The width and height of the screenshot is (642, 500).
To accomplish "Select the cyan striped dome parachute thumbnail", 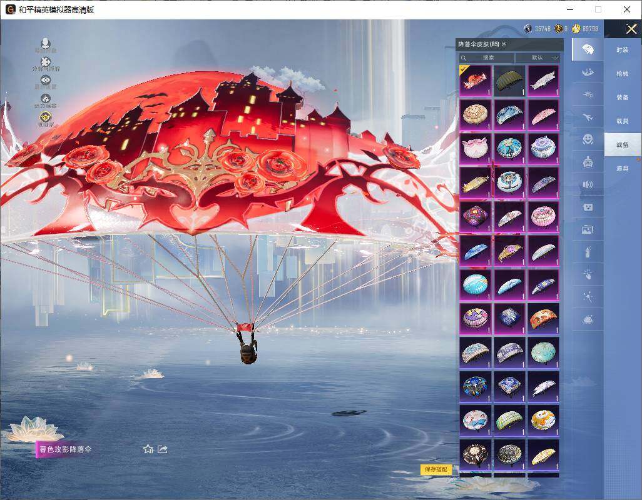I will [x=476, y=284].
